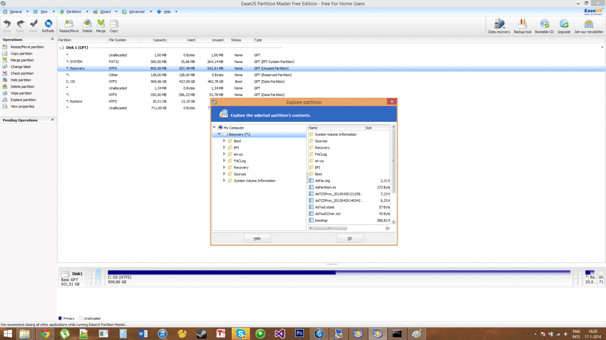Screen dimensions: 606x340
Task: Open the View menu
Action: coord(44,12)
